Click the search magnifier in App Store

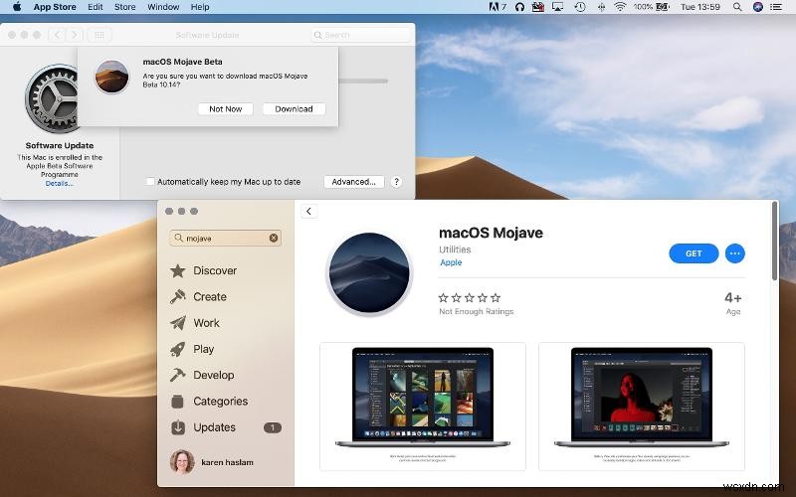[178, 238]
